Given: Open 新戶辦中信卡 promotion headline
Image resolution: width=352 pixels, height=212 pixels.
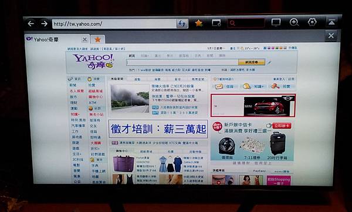Looking at the screenshot, I should click(238, 124).
